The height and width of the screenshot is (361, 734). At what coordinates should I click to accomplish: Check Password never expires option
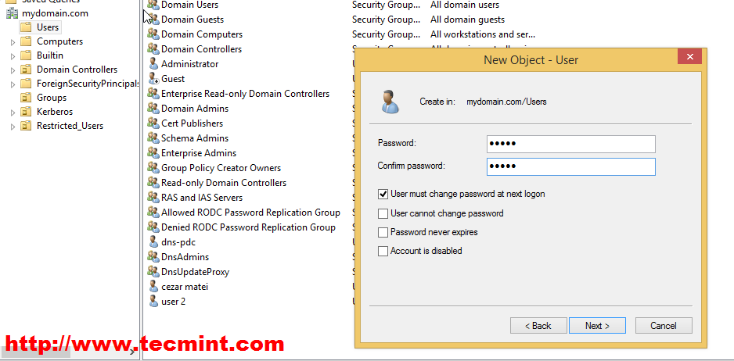click(383, 232)
